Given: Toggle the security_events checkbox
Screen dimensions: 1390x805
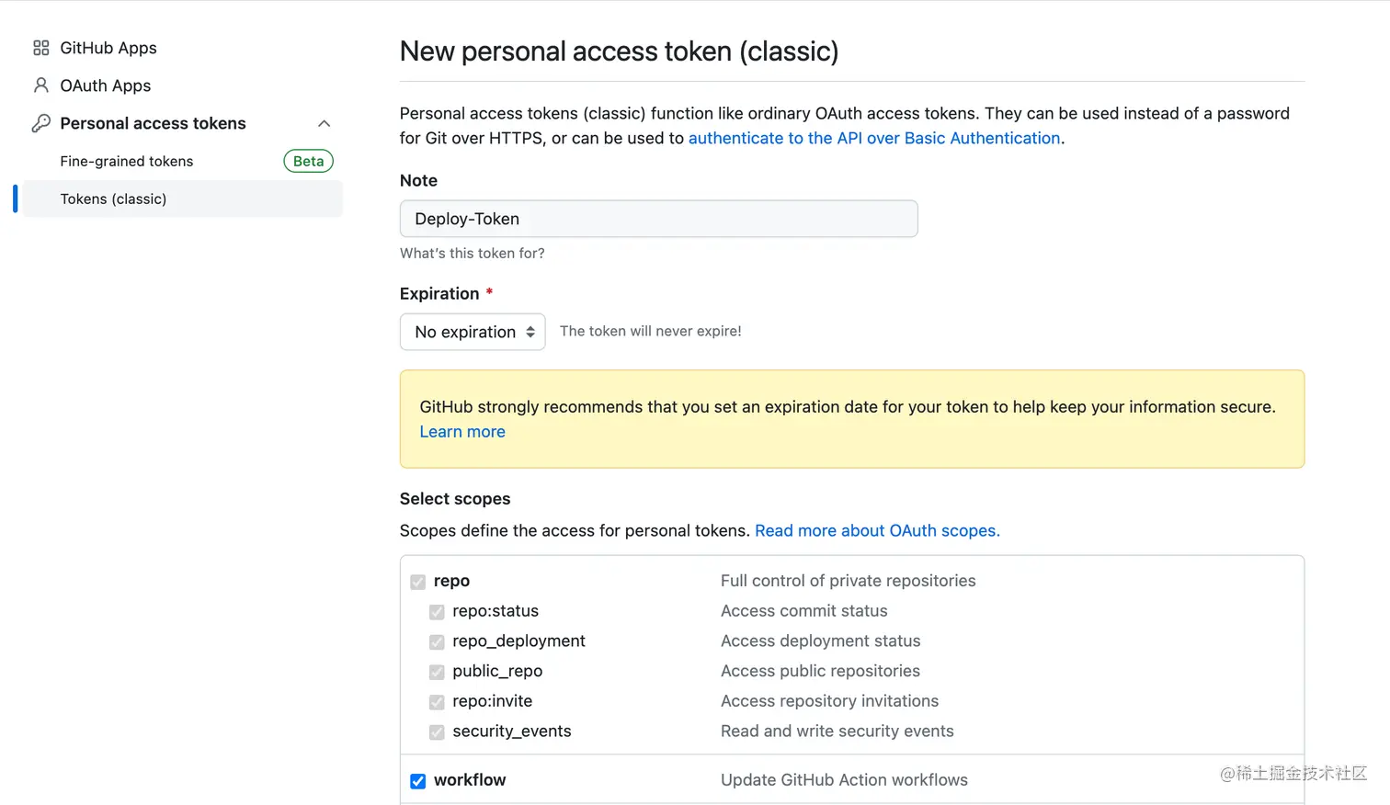Looking at the screenshot, I should click(x=437, y=732).
